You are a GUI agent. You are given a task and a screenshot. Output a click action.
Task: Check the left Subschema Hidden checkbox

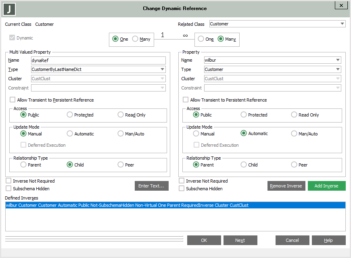(8, 188)
